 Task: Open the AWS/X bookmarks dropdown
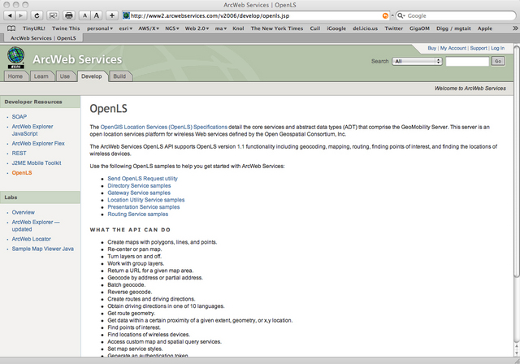pos(149,28)
